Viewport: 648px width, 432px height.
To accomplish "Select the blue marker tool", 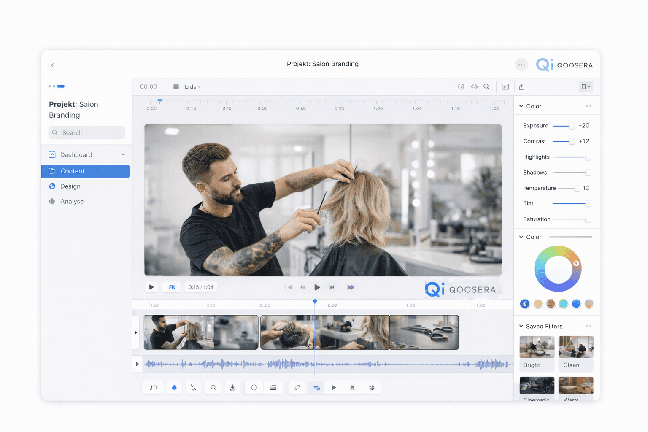I will [174, 388].
